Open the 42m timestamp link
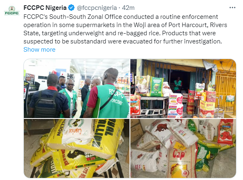243x180 pixels. [x=128, y=8]
